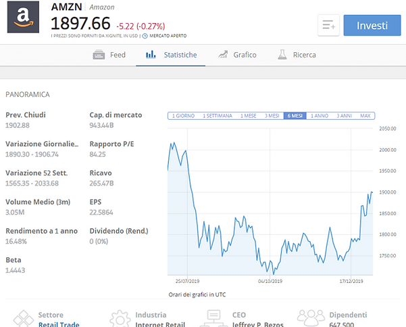
Task: Open the Ricerca tab
Action: 297,55
